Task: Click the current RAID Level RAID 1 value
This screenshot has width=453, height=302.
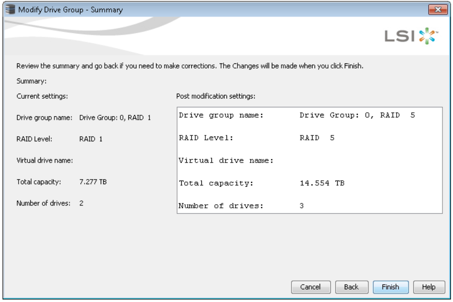Action: 91,139
